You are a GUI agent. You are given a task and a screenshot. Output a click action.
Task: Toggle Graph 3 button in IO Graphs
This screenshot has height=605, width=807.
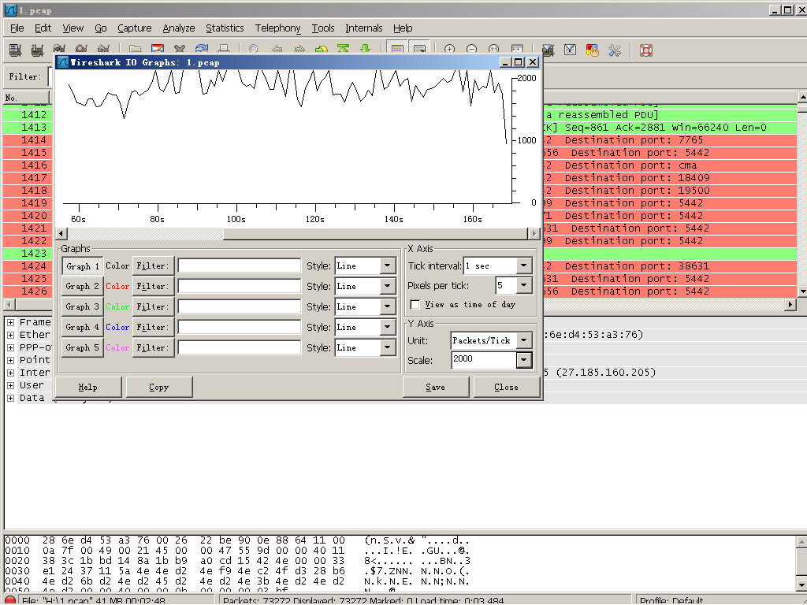tap(82, 306)
